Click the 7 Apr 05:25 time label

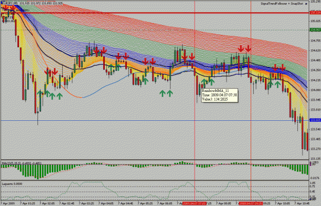tap(146, 203)
